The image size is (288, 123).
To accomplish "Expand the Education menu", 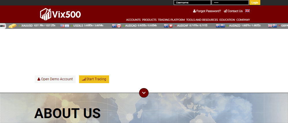I will [227, 20].
